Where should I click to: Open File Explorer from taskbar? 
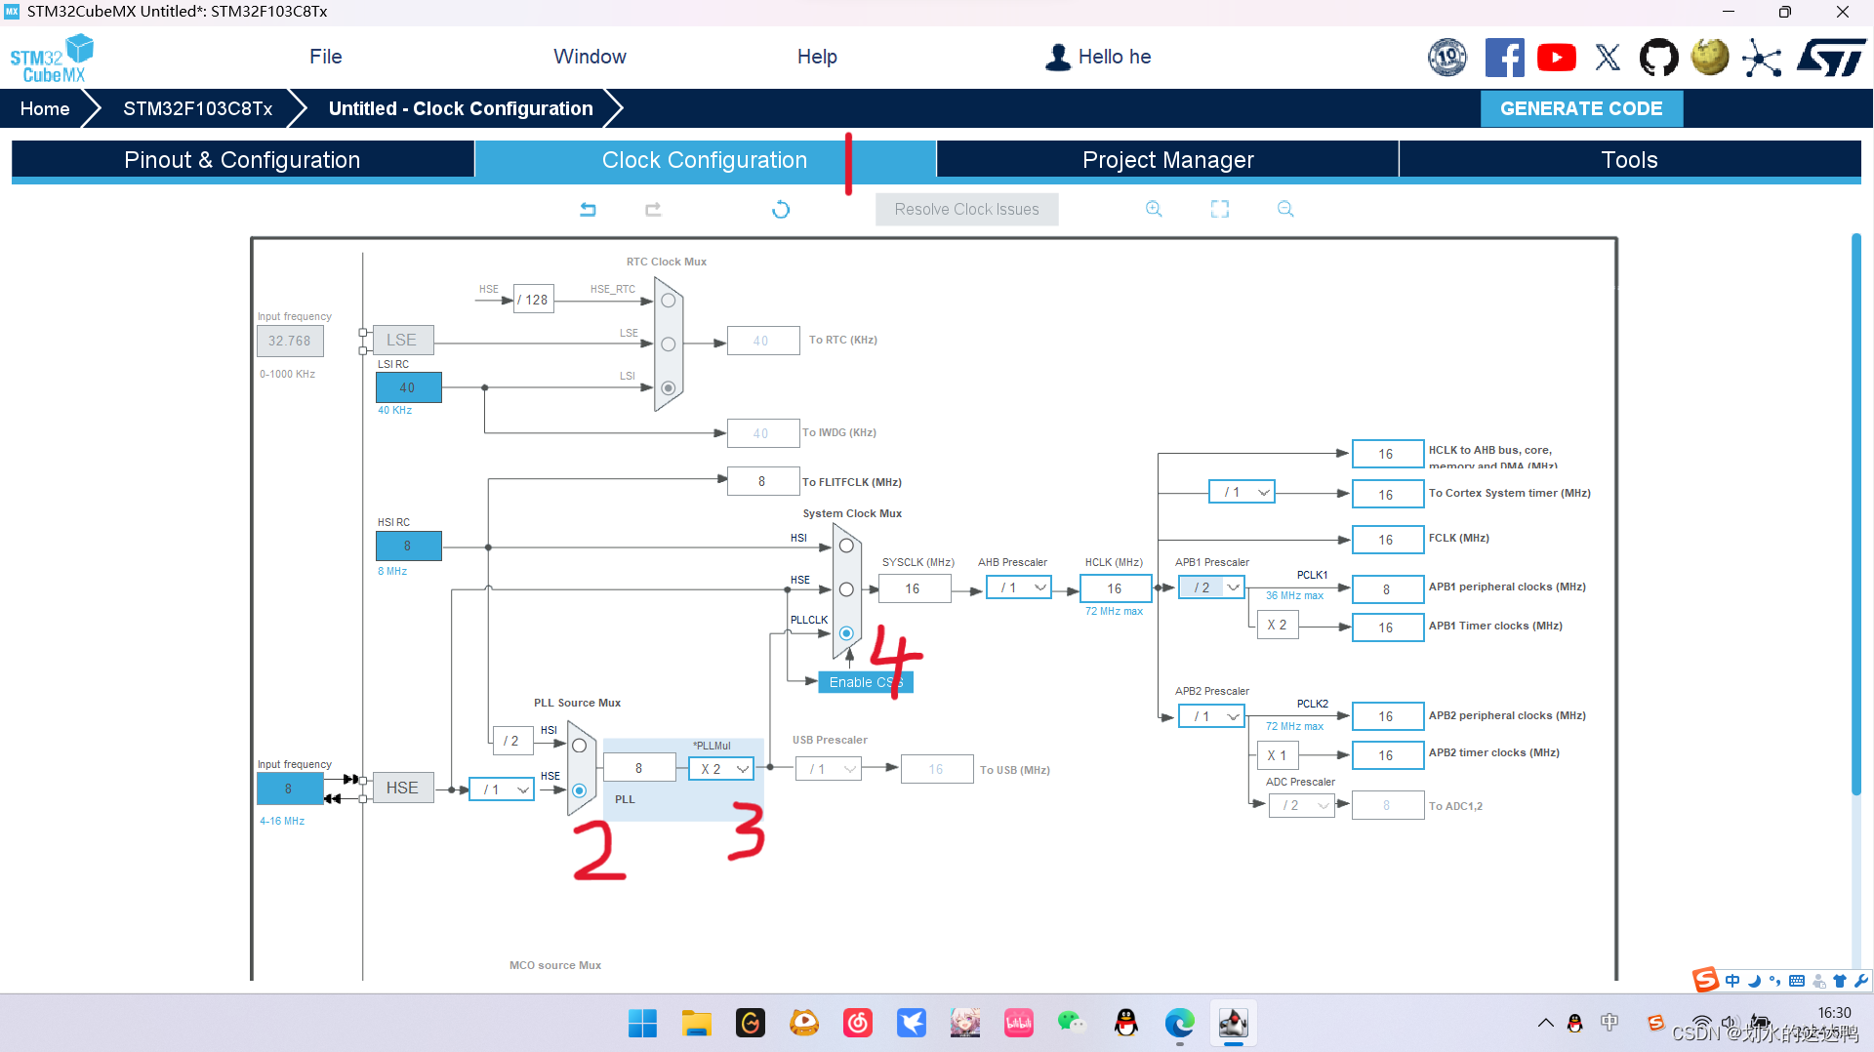click(696, 1023)
